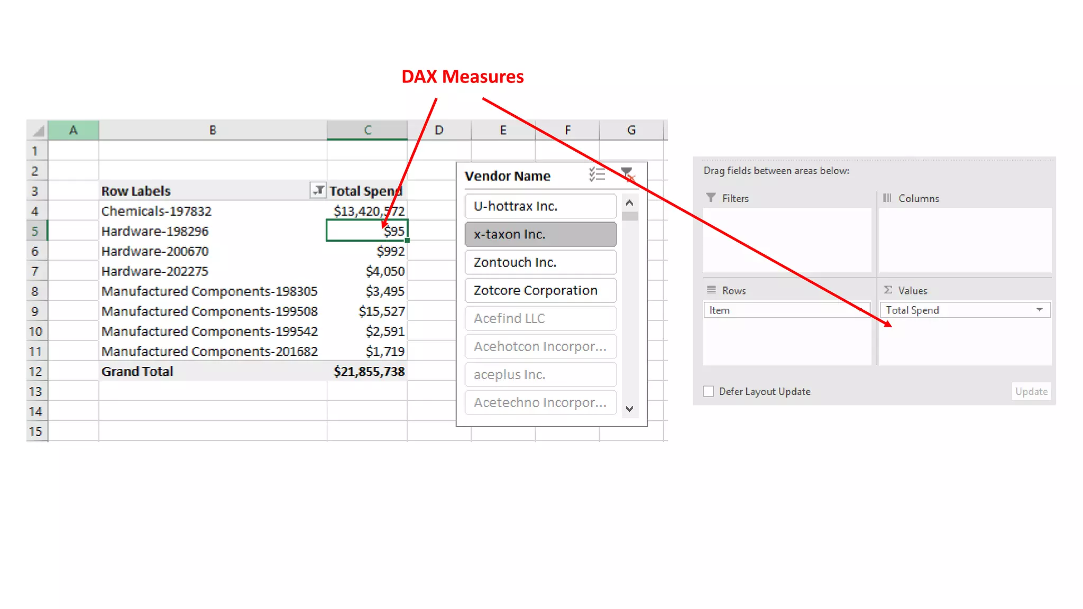This screenshot has height=609, width=1083.
Task: Enable Defer Layout Update checkbox
Action: (x=709, y=391)
